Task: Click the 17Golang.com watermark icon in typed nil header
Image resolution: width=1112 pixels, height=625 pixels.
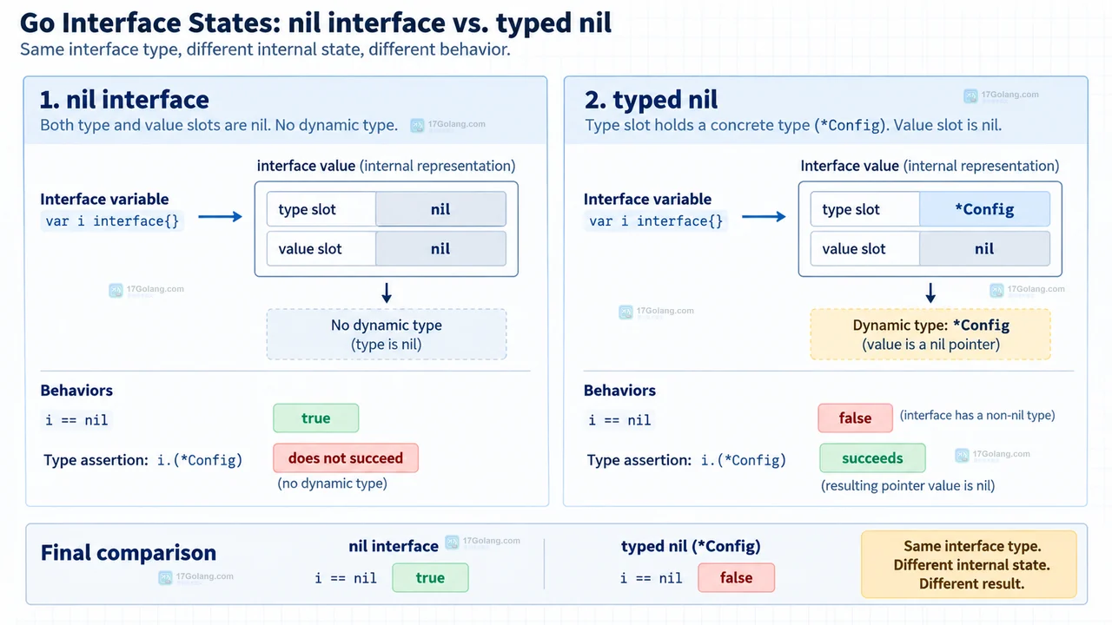Action: pyautogui.click(x=970, y=96)
